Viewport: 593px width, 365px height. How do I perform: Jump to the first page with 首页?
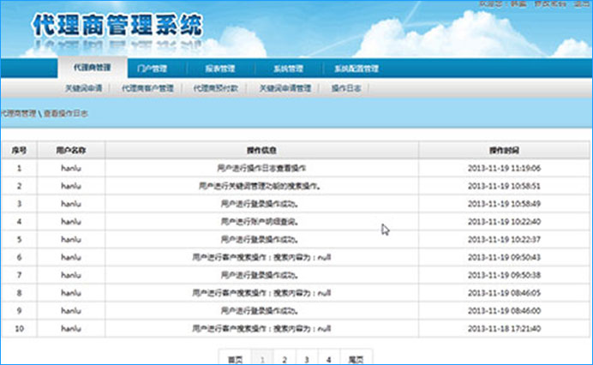pyautogui.click(x=235, y=358)
